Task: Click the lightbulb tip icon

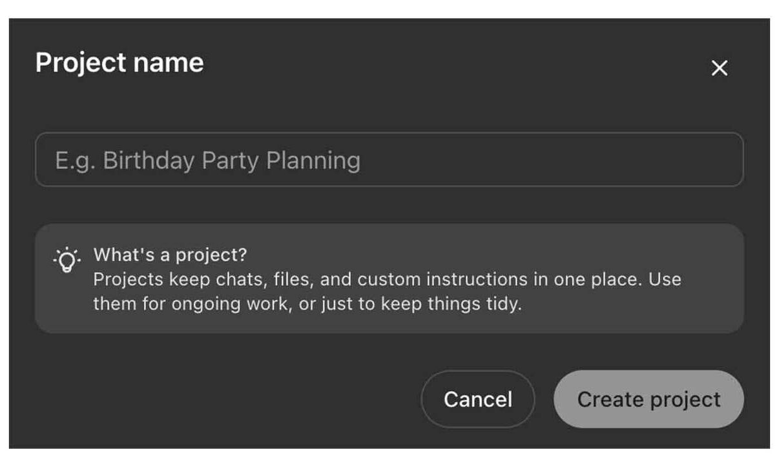Action: [x=67, y=260]
